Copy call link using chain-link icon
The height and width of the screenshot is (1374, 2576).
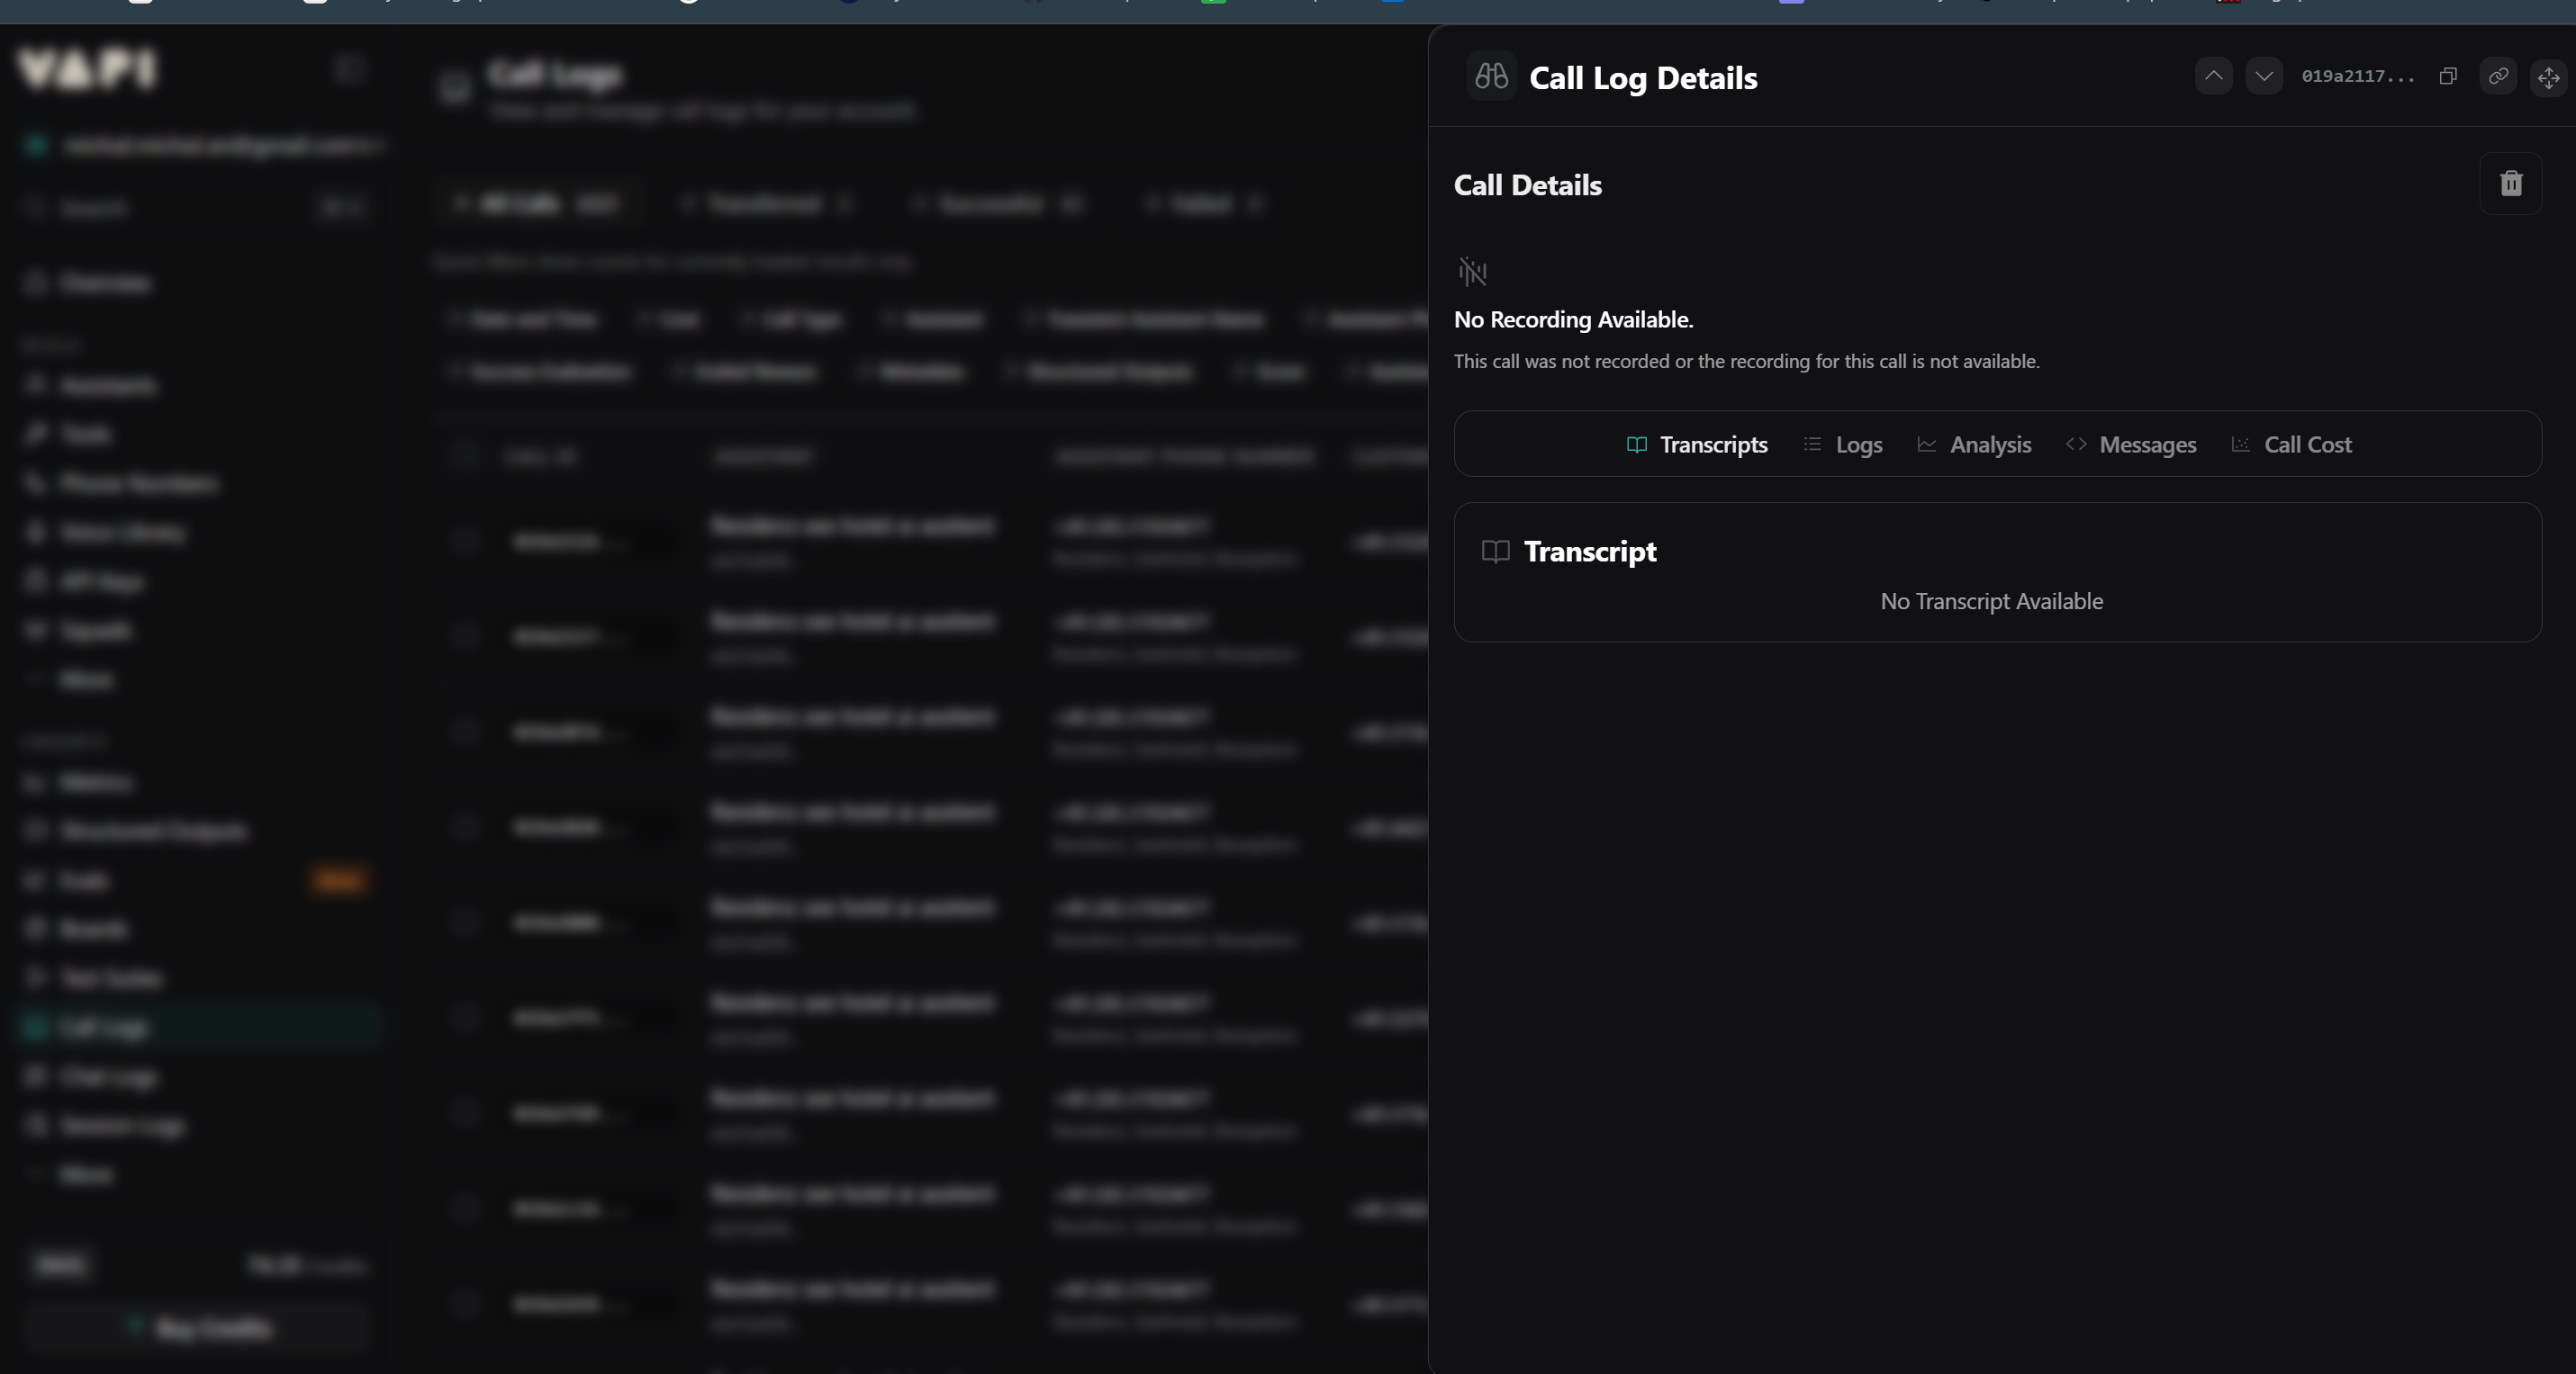(2498, 76)
